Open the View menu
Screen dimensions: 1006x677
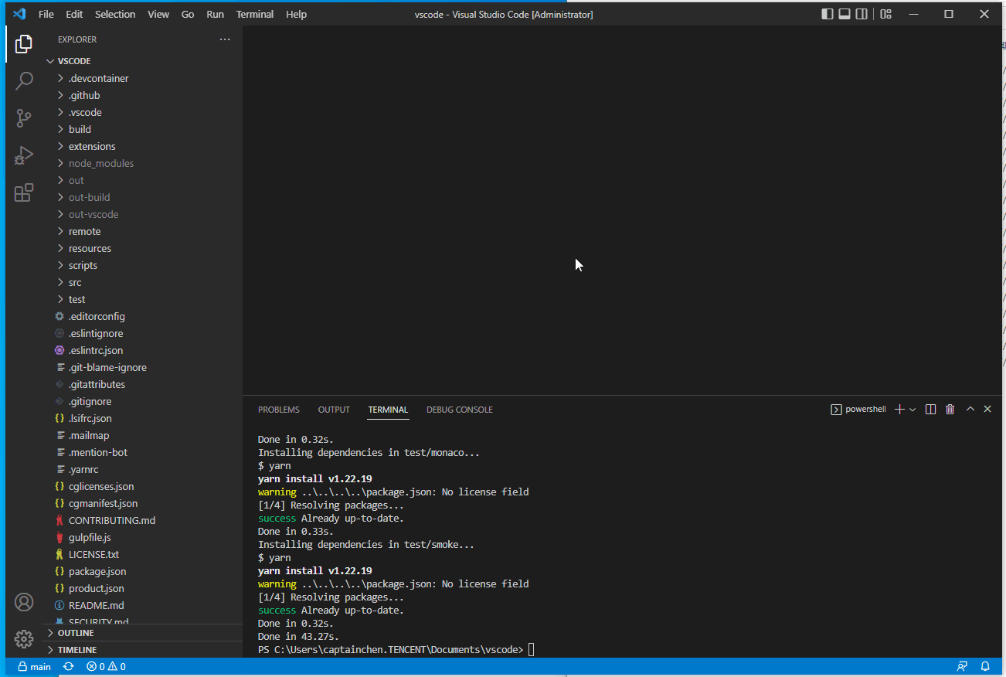[158, 15]
